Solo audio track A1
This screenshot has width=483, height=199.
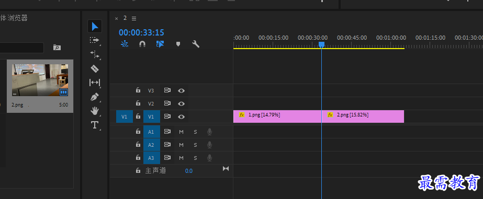pos(195,132)
